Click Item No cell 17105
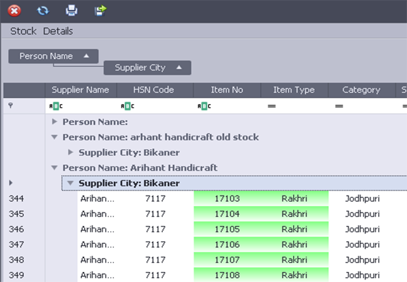Image resolution: width=407 pixels, height=282 pixels. pos(227,229)
